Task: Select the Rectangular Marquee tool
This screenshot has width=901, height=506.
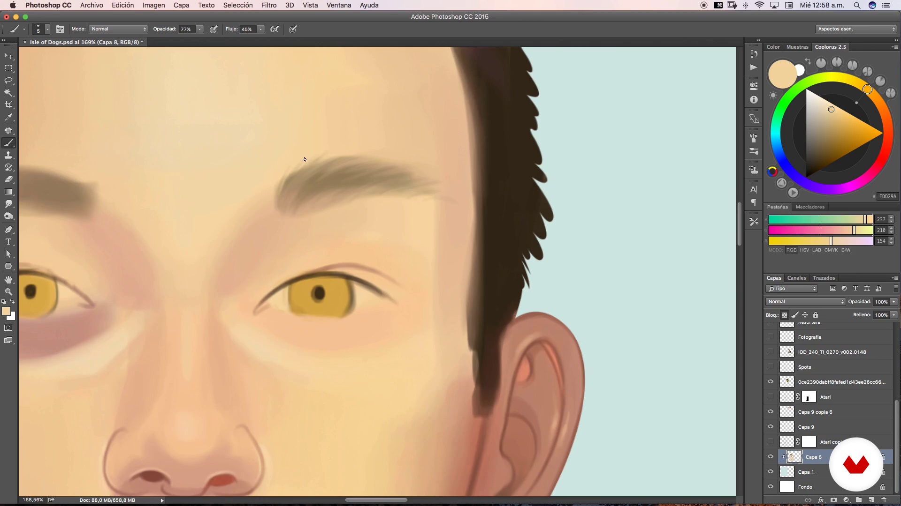Action: click(x=8, y=68)
